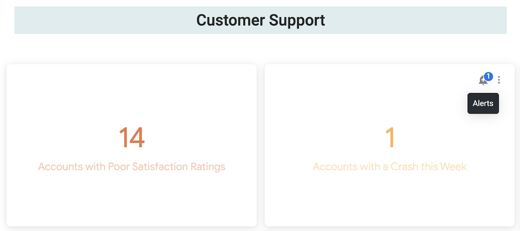Expand alerts by clicking the badged bell
The height and width of the screenshot is (231, 520).
coord(482,80)
